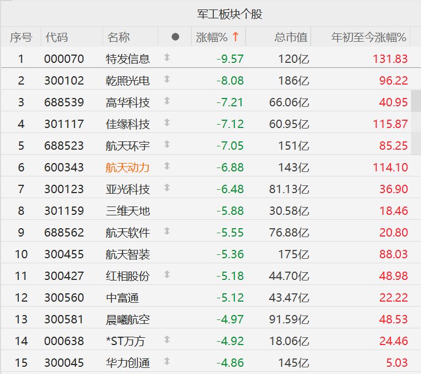
Task: Click the pin arrow icon beside 乾照光电
Action: coord(167,79)
